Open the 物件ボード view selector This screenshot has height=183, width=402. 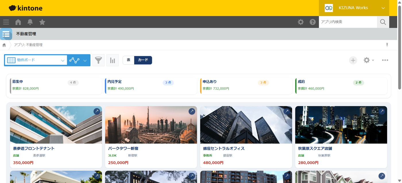tap(36, 60)
